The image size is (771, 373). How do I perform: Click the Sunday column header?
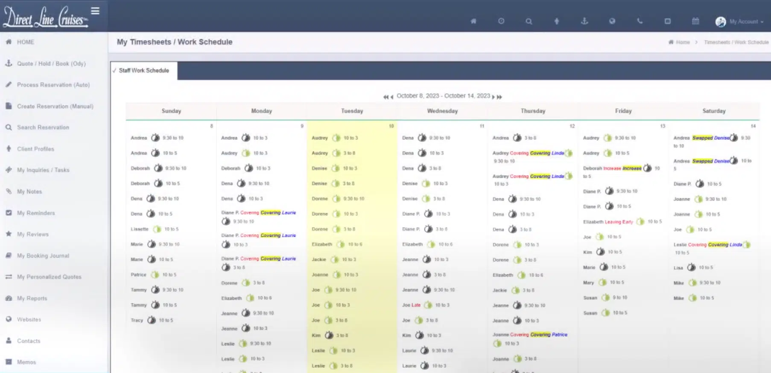[x=171, y=111]
